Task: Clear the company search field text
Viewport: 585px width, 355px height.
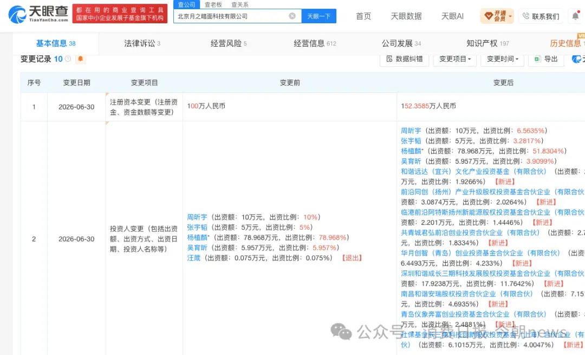Action: tap(292, 16)
